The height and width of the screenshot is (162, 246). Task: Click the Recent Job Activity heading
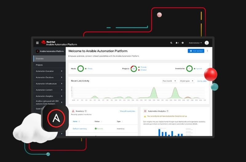[80, 81]
